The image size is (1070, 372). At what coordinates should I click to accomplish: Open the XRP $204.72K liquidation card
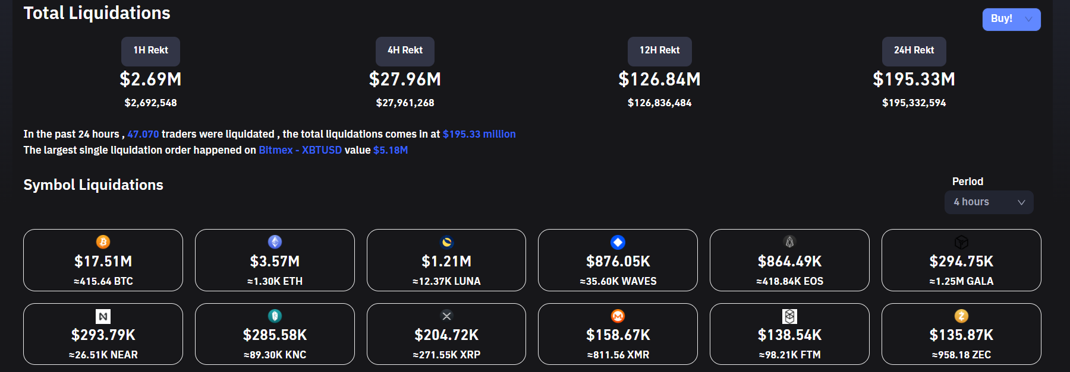(x=446, y=335)
